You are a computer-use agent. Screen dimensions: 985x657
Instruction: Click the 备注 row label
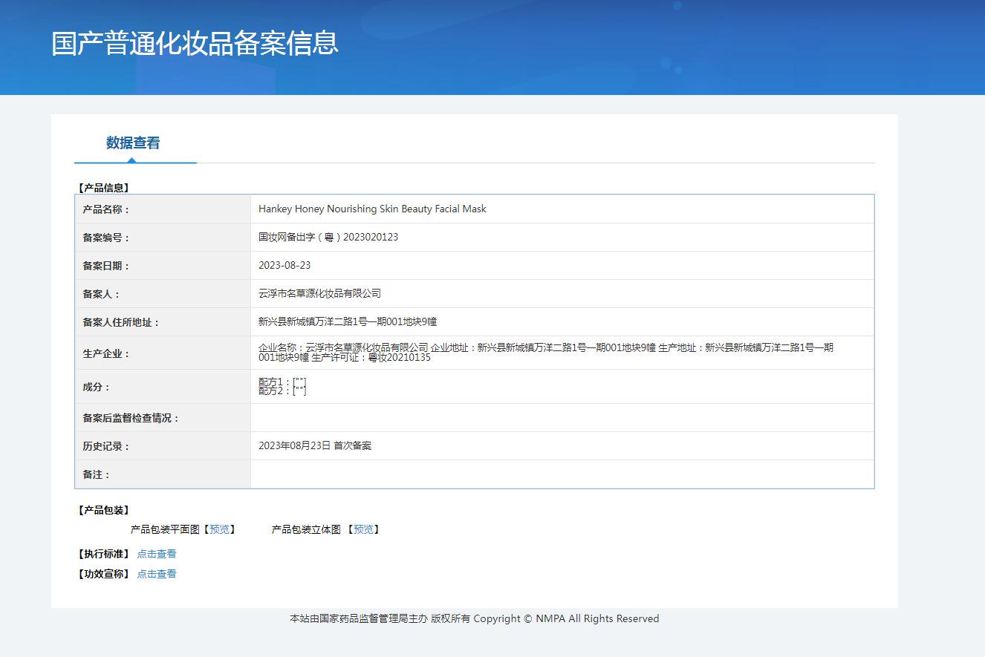click(x=97, y=474)
